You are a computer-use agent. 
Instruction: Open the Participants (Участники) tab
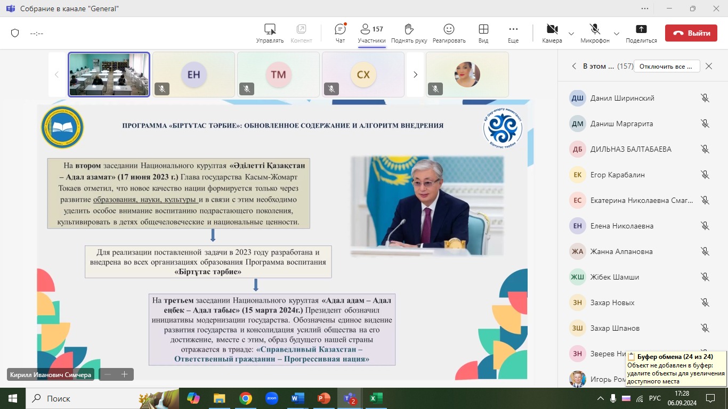[x=371, y=29]
